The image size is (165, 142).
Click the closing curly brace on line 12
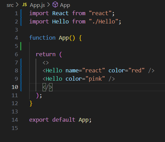[31, 104]
